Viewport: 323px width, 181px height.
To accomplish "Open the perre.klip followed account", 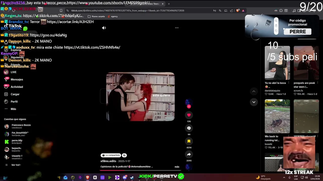I will pyautogui.click(x=13, y=142).
